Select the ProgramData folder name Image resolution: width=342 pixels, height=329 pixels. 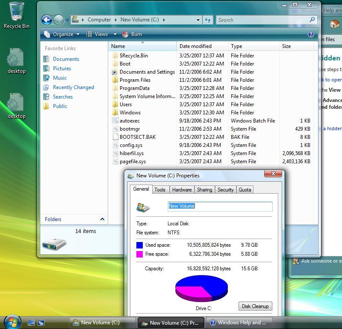[x=134, y=88]
